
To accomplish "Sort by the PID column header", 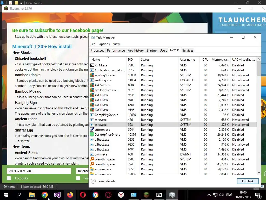I will [x=133, y=60].
